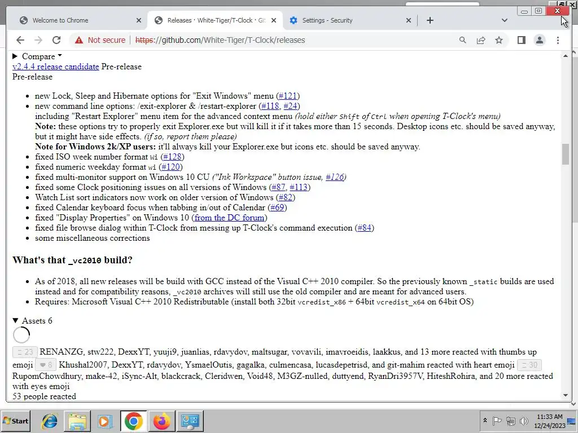Click the thumbs up reaction button 23
This screenshot has height=433, width=578.
click(x=25, y=352)
